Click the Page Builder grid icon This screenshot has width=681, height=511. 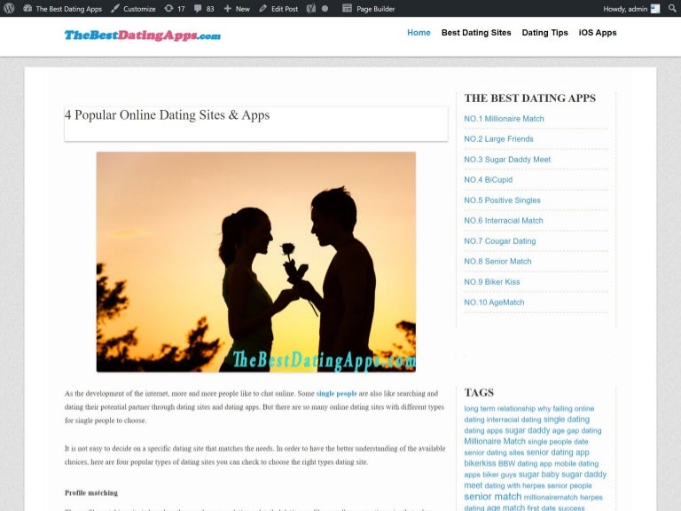(x=347, y=8)
